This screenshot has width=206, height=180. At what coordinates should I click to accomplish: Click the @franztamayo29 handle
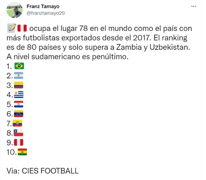(x=45, y=13)
